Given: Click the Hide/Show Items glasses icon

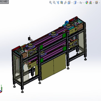Looking at the screenshot, I should click(x=81, y=3).
